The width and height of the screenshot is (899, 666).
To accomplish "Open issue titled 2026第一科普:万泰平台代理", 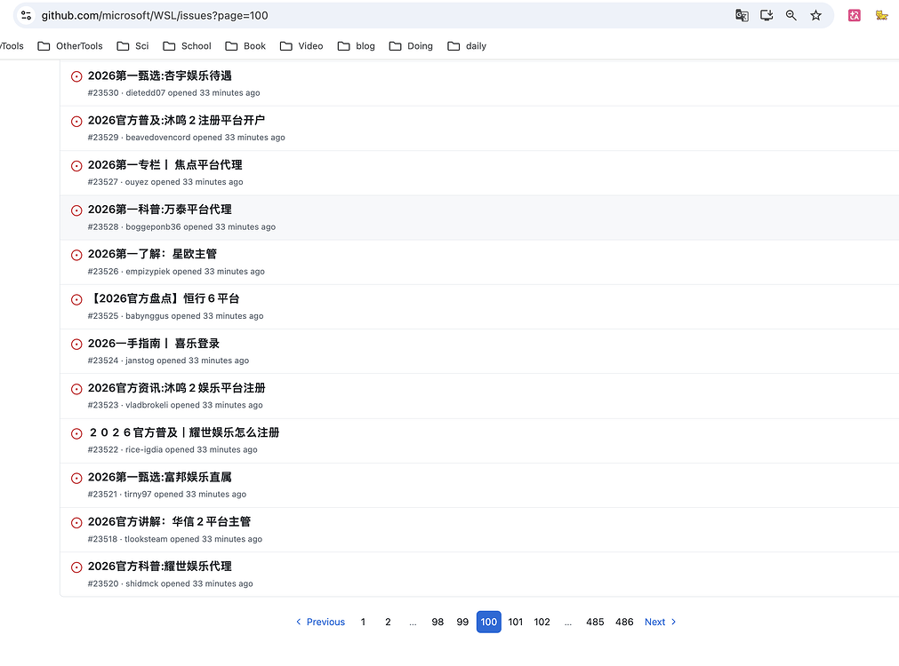I will click(x=159, y=210).
